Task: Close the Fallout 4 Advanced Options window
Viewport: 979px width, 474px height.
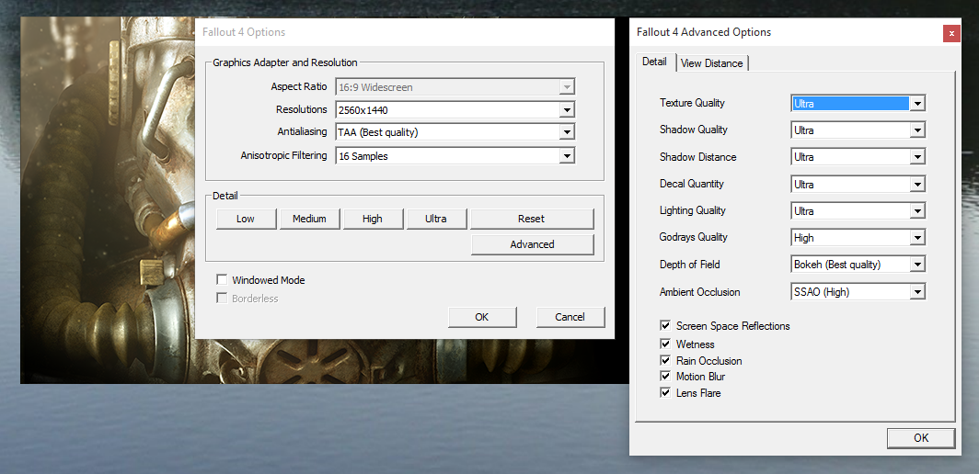Action: click(x=951, y=33)
